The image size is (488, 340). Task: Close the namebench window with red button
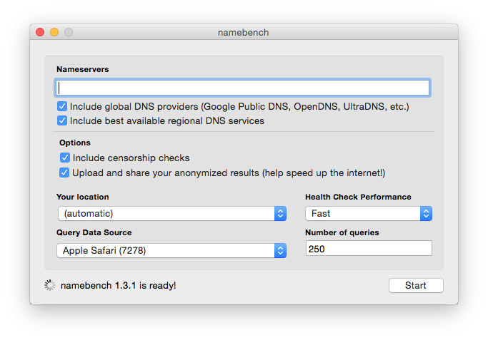(x=40, y=32)
